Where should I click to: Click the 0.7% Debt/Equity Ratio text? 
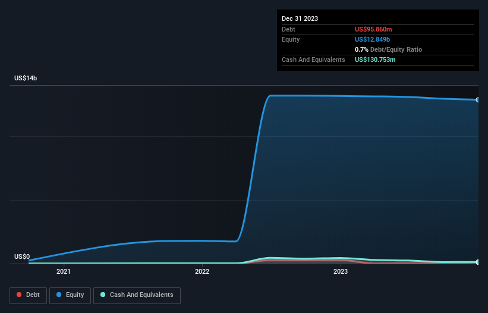(x=388, y=49)
